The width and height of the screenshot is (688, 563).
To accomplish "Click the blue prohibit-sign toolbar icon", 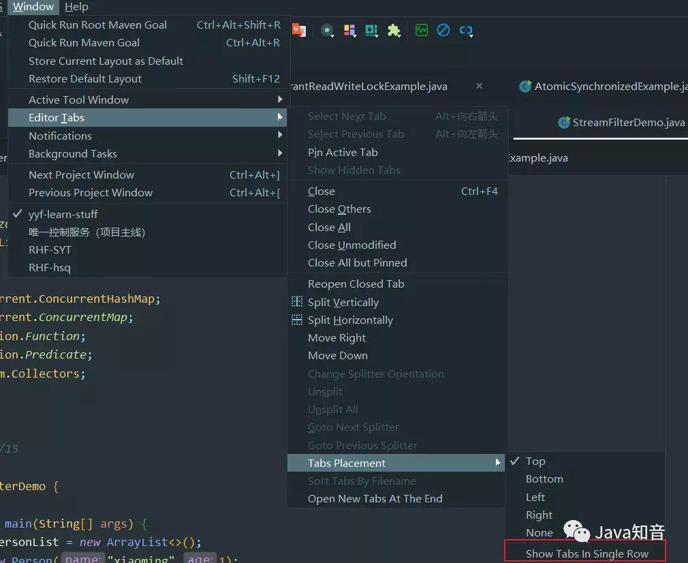I will coord(443,30).
